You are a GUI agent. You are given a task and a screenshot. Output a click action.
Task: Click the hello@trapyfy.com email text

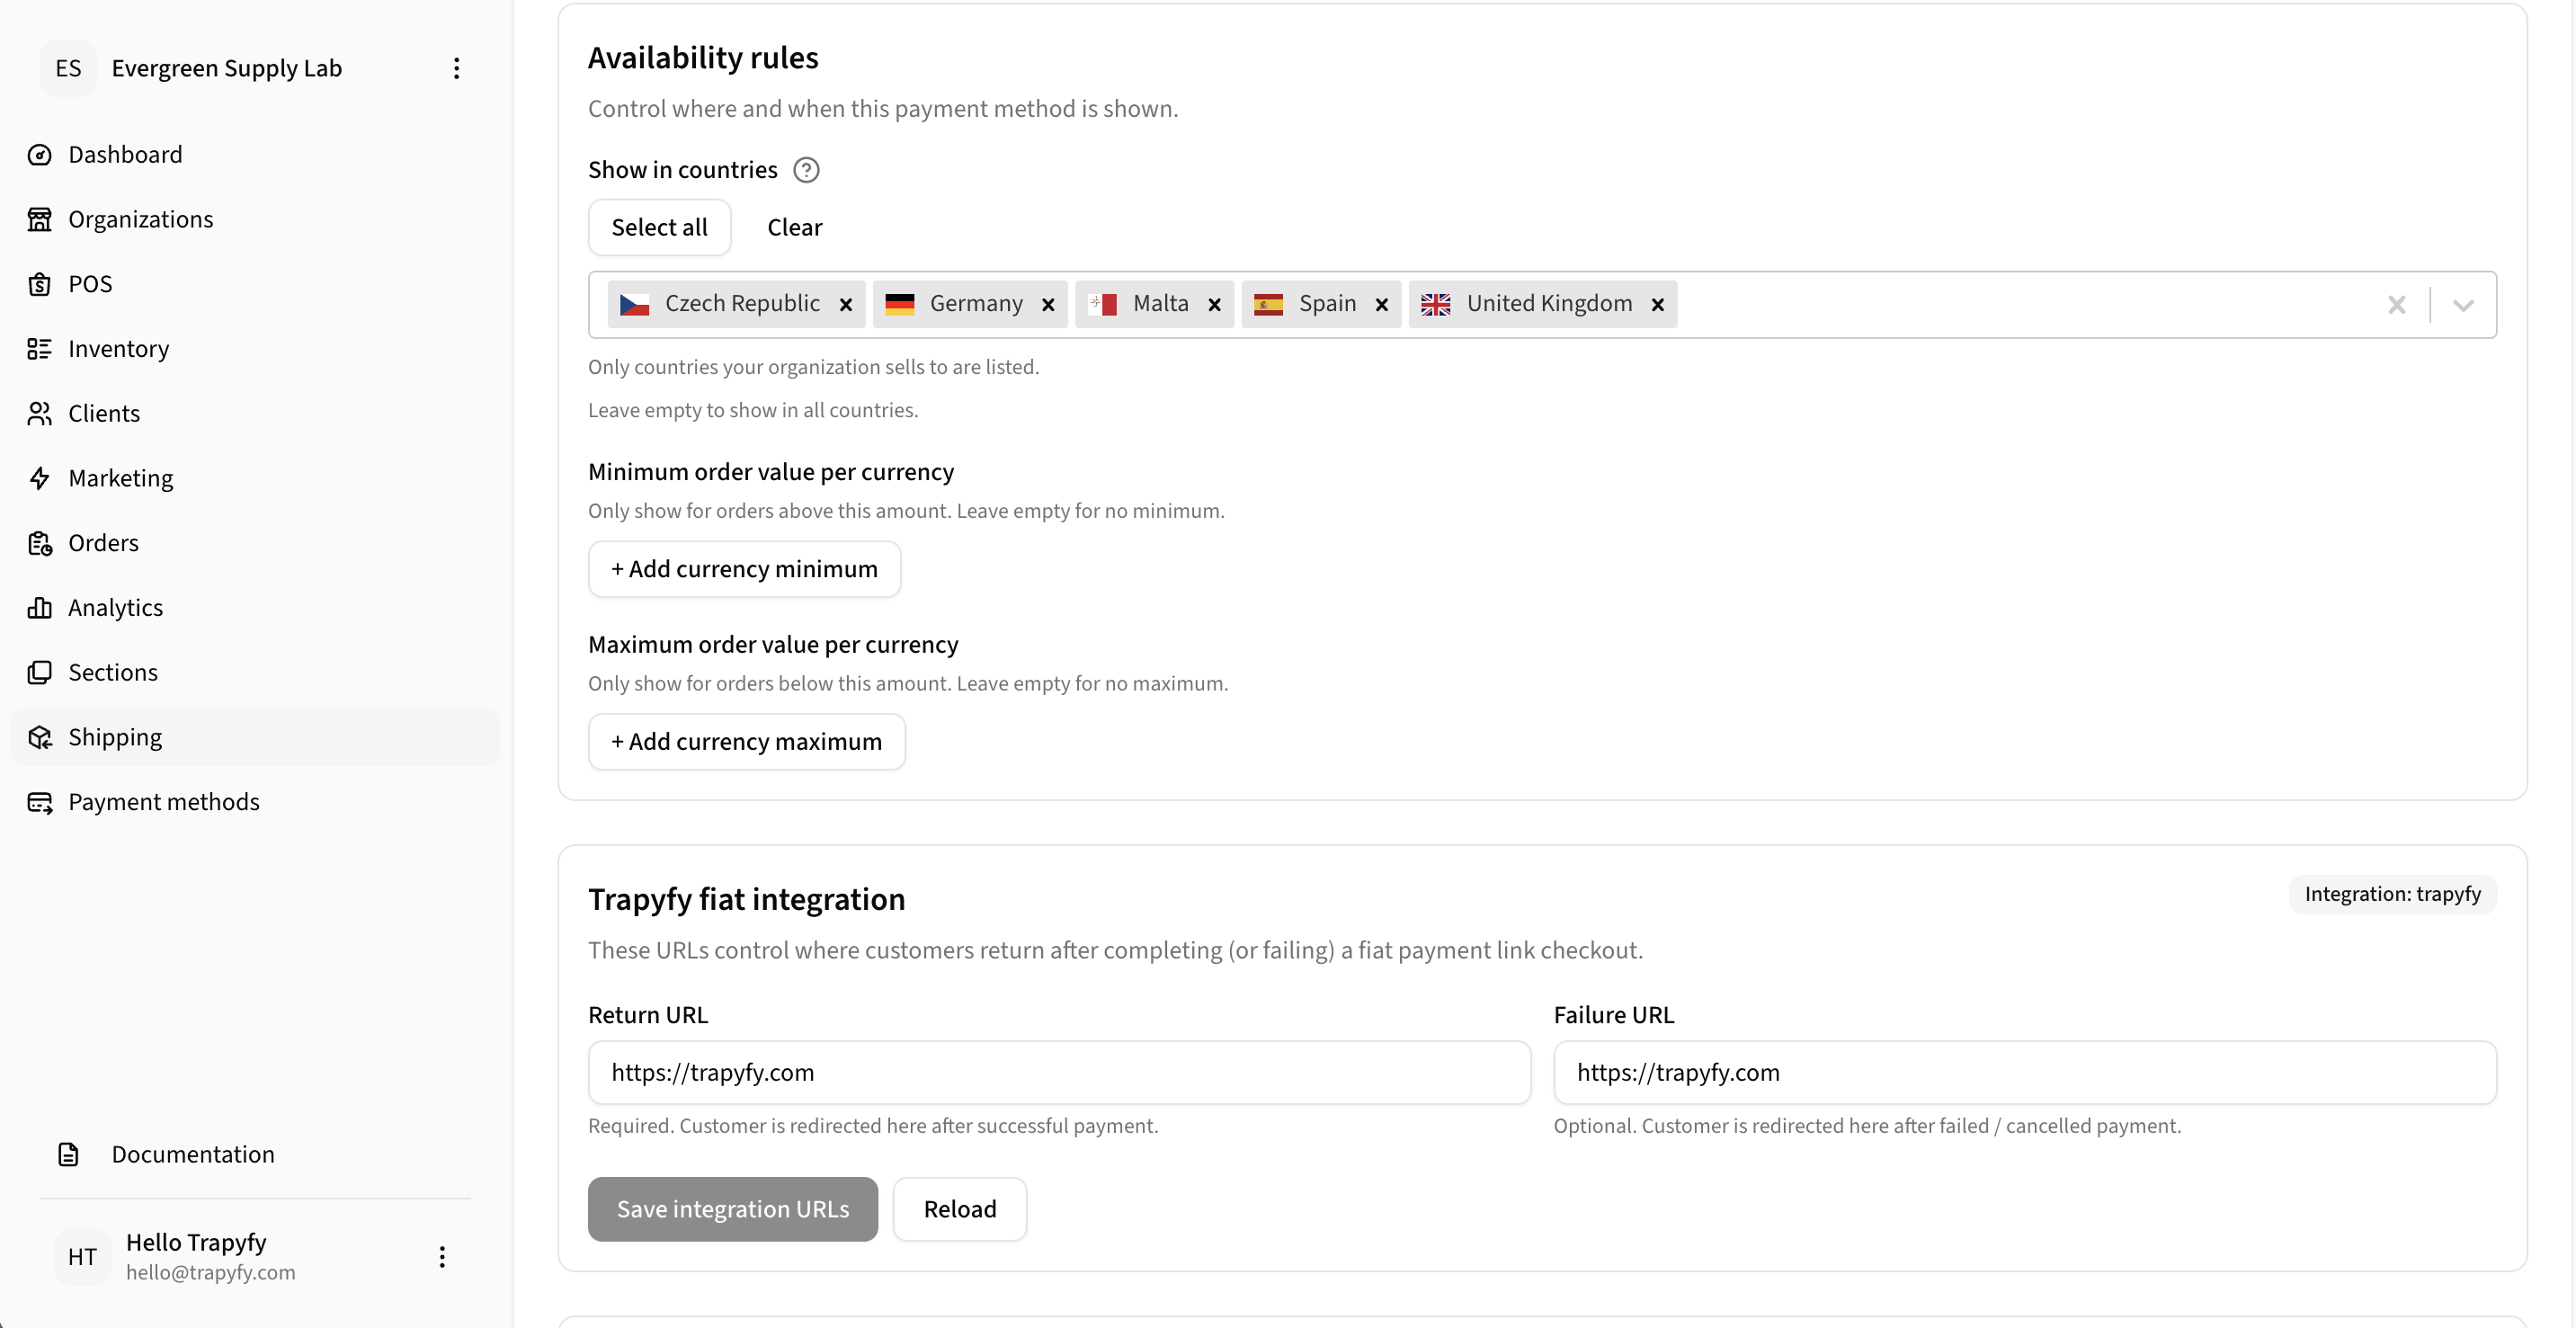(x=211, y=1272)
